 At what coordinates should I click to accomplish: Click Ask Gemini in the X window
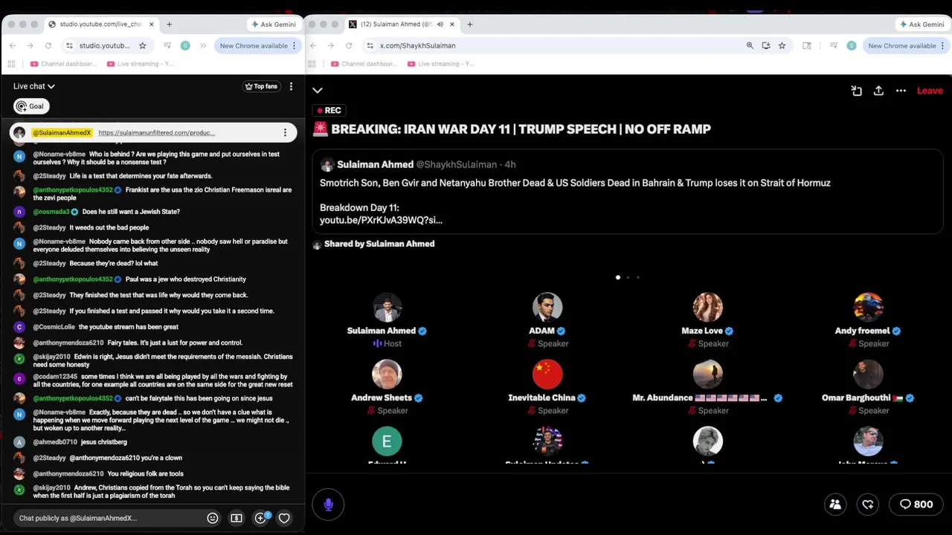click(x=922, y=25)
